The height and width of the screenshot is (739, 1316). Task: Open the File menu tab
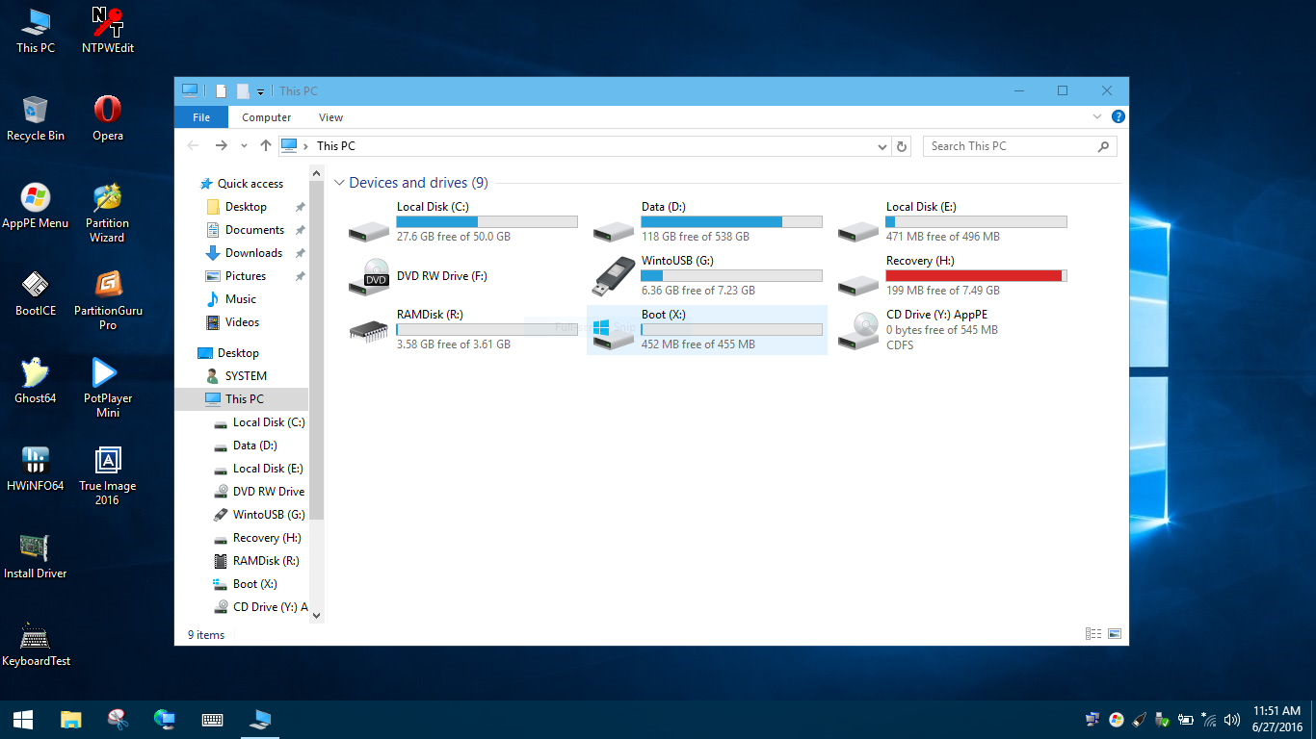[201, 117]
